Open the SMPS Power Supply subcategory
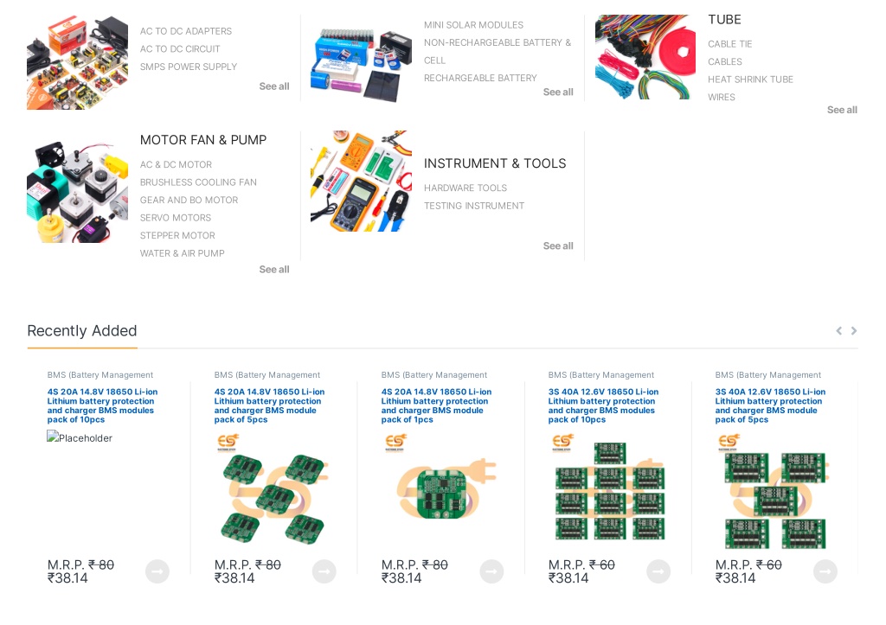The image size is (886, 625). click(x=188, y=67)
